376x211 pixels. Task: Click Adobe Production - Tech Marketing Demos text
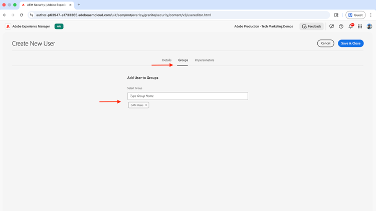[x=264, y=26]
